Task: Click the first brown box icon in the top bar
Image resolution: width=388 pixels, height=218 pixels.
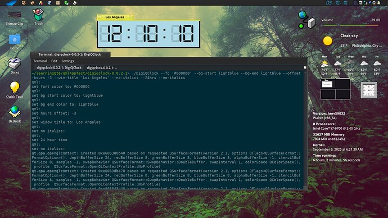Action: coord(24,3)
